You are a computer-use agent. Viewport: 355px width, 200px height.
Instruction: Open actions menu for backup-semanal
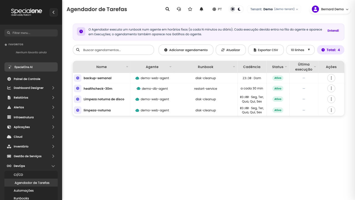click(331, 78)
